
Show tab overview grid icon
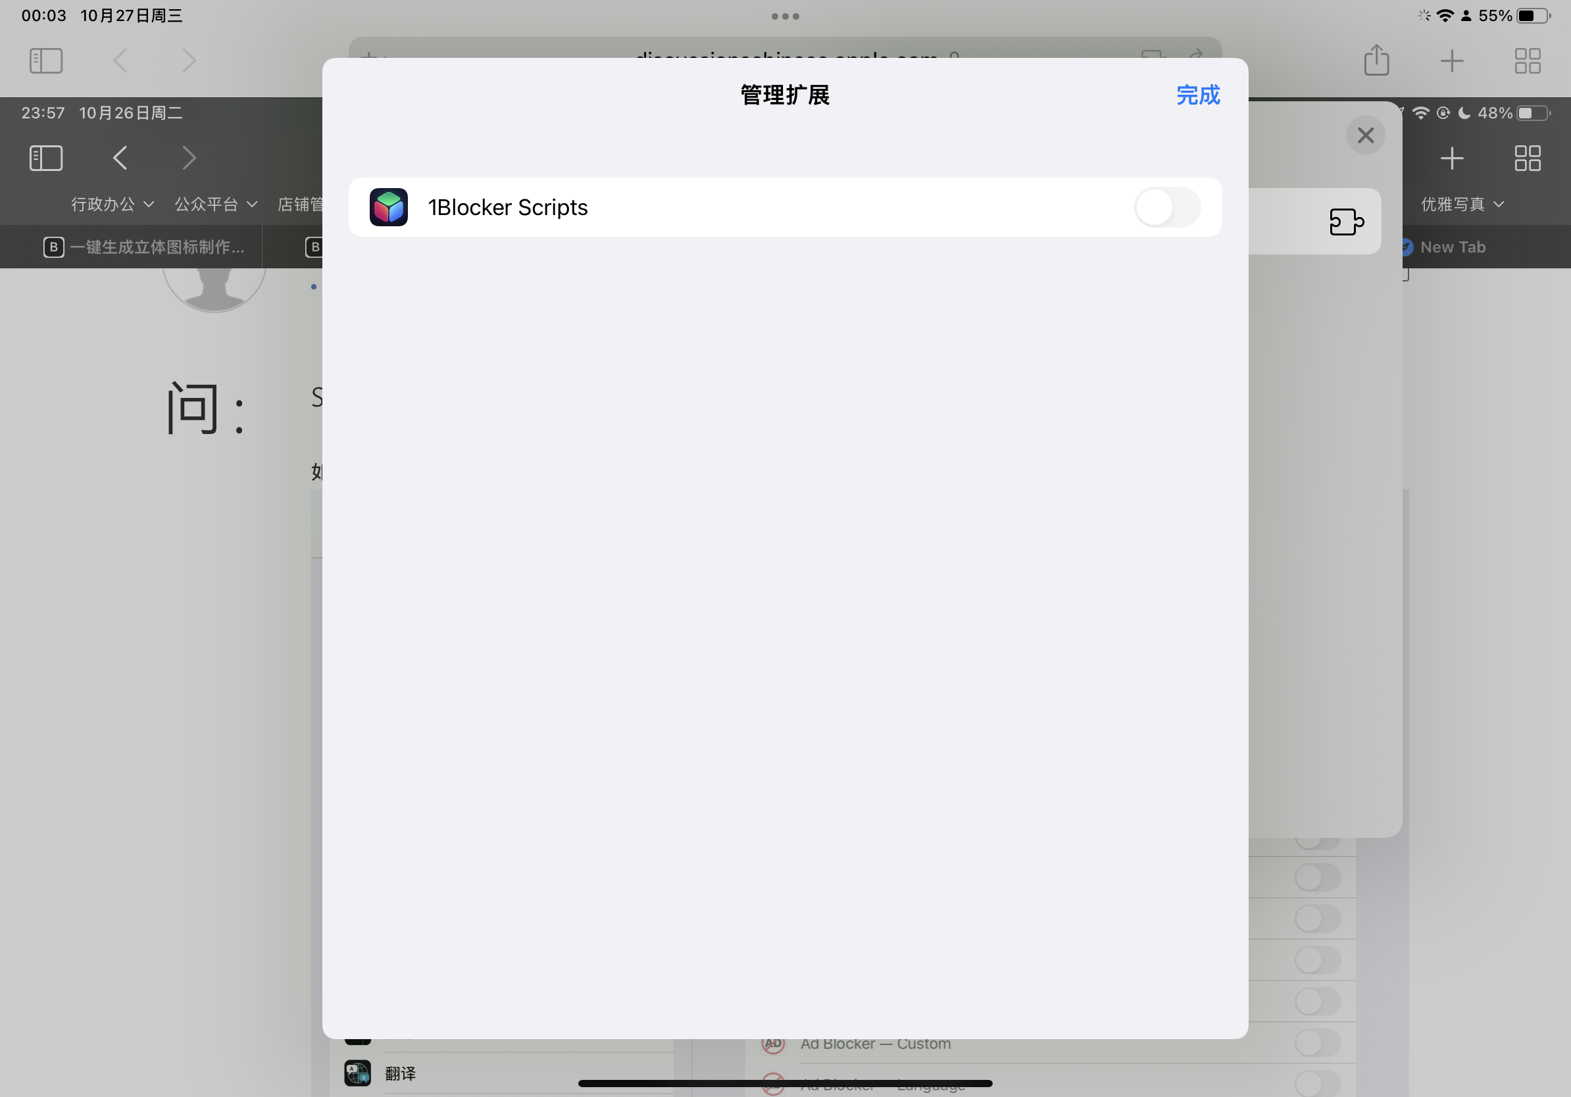[1527, 61]
